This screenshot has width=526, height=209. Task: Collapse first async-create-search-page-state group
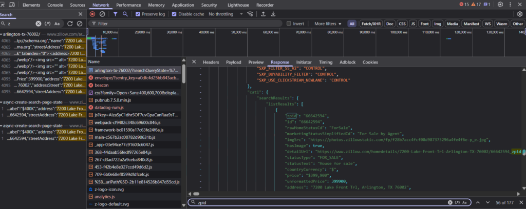click(x=2, y=102)
